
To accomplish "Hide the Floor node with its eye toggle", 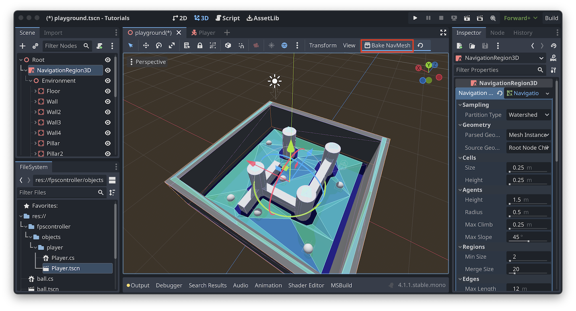I will tap(107, 91).
